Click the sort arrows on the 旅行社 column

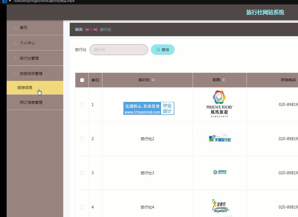153,80
